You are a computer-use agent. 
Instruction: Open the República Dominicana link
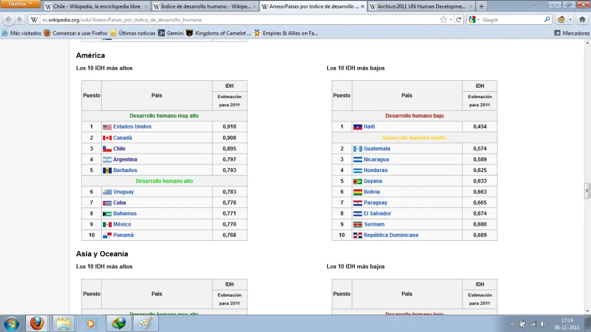391,235
